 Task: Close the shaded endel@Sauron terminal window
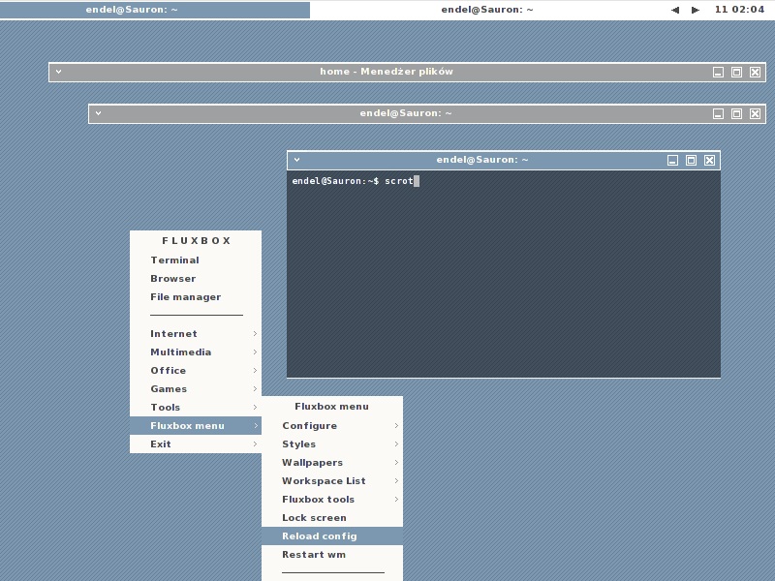click(756, 113)
